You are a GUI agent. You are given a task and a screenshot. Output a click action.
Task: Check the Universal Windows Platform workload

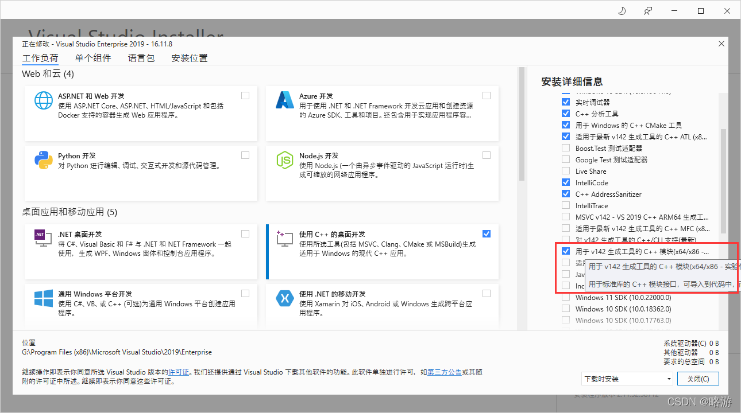tap(245, 293)
